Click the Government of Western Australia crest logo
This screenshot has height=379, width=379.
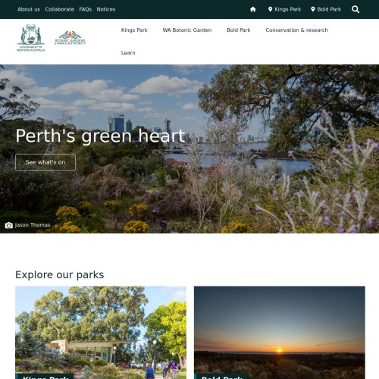pyautogui.click(x=31, y=38)
